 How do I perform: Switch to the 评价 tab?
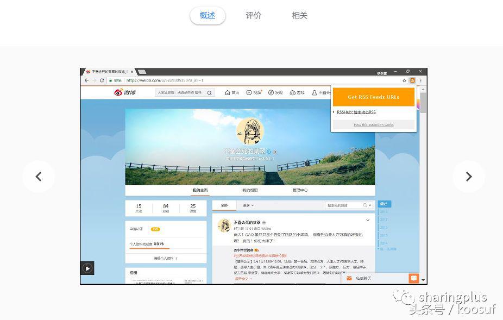point(253,15)
